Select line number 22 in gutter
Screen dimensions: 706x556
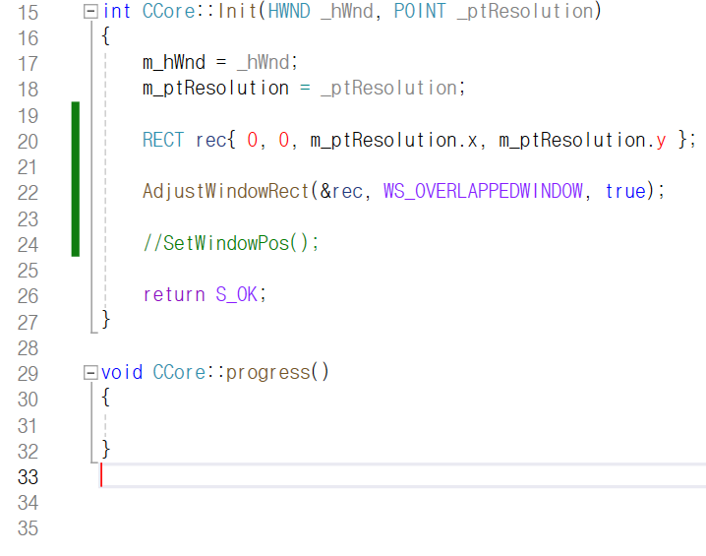click(x=28, y=193)
